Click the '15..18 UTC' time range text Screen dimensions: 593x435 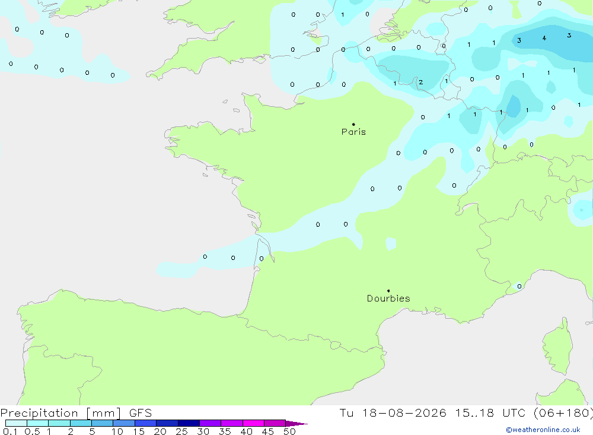point(490,412)
